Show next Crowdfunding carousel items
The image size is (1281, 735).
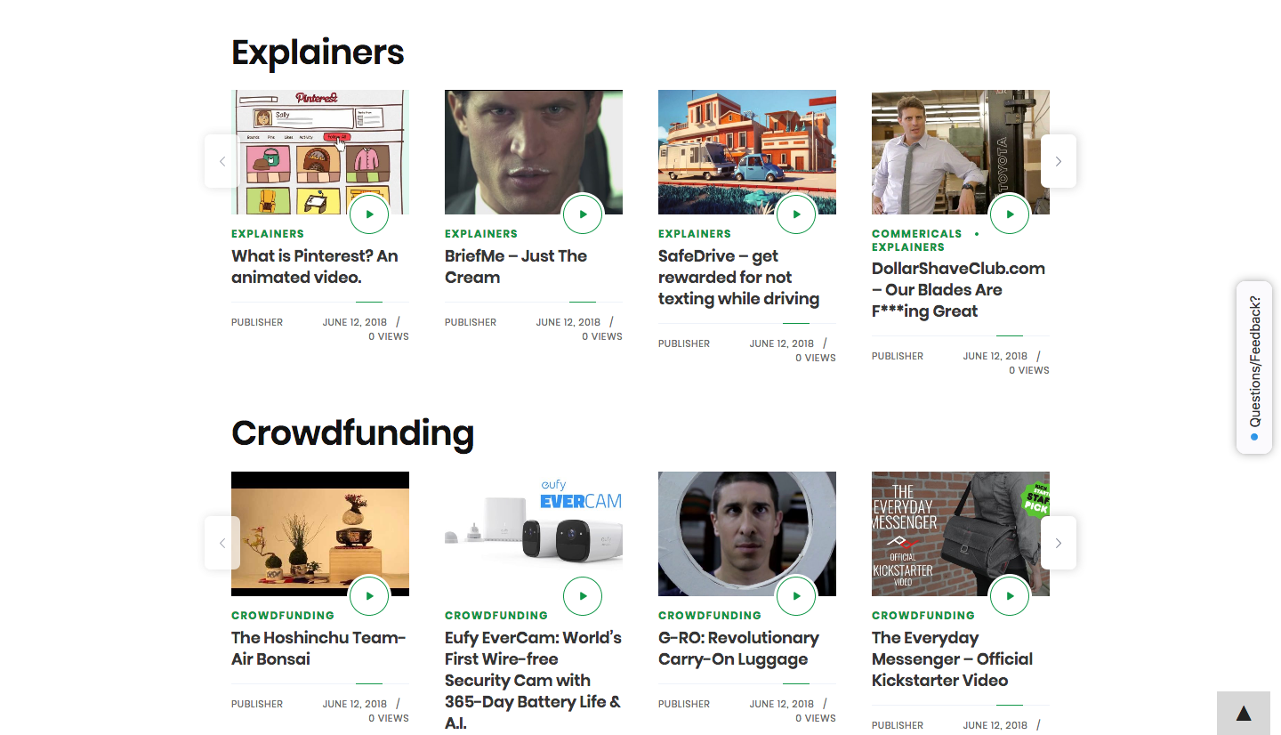click(1059, 543)
